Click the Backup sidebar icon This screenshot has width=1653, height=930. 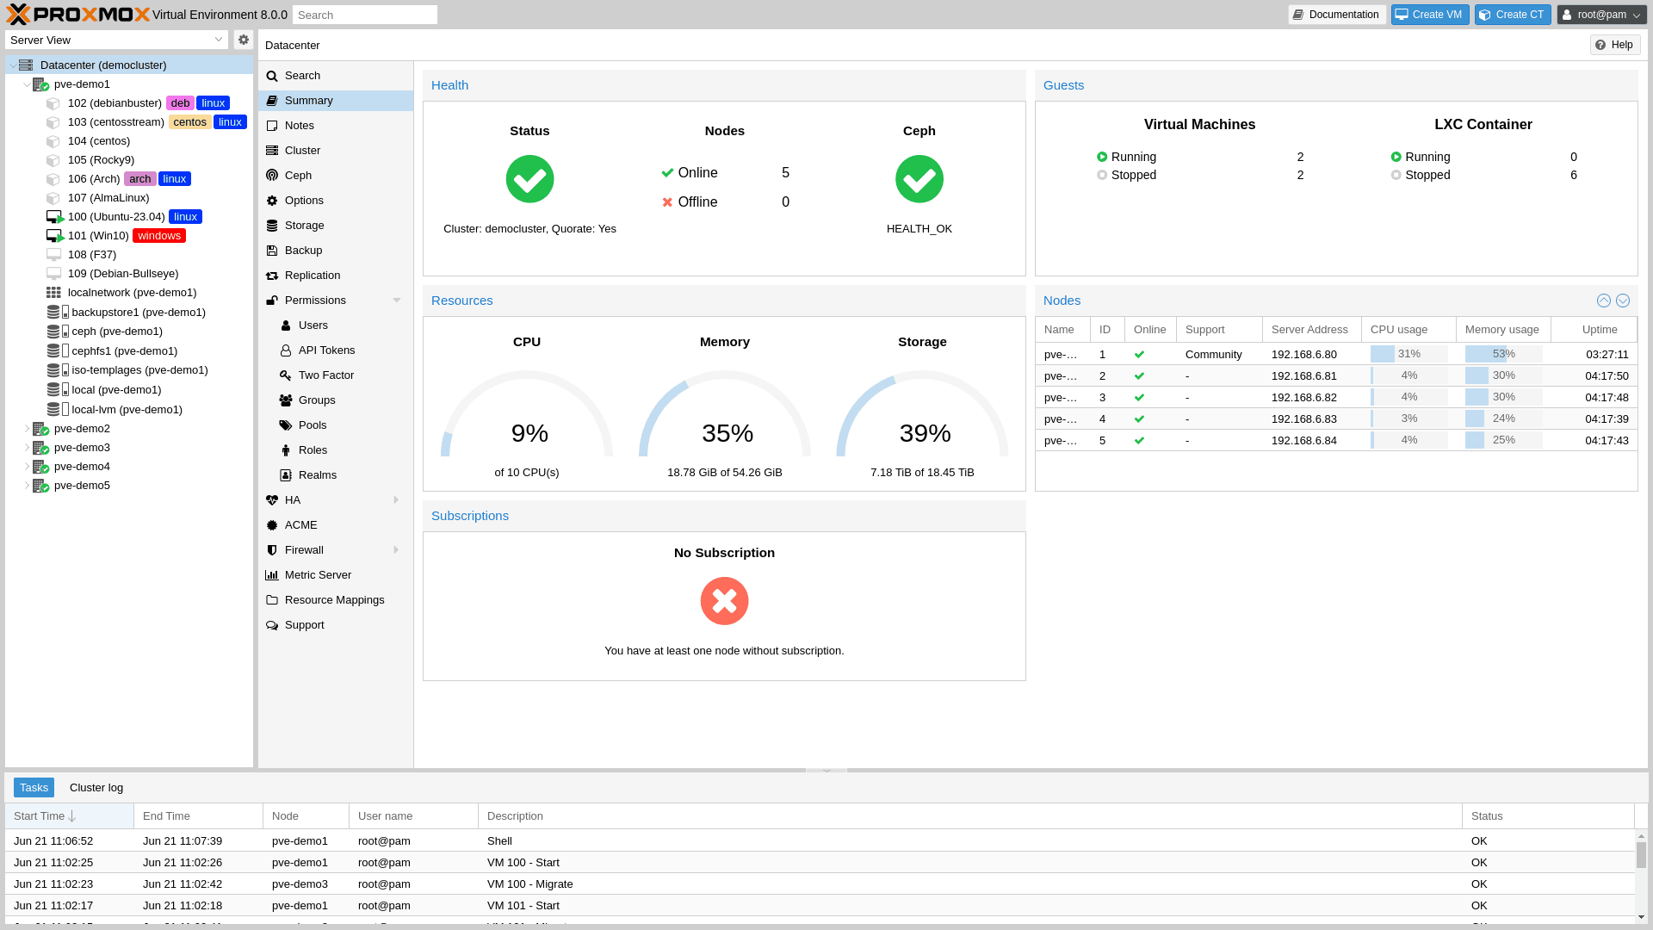click(x=272, y=250)
